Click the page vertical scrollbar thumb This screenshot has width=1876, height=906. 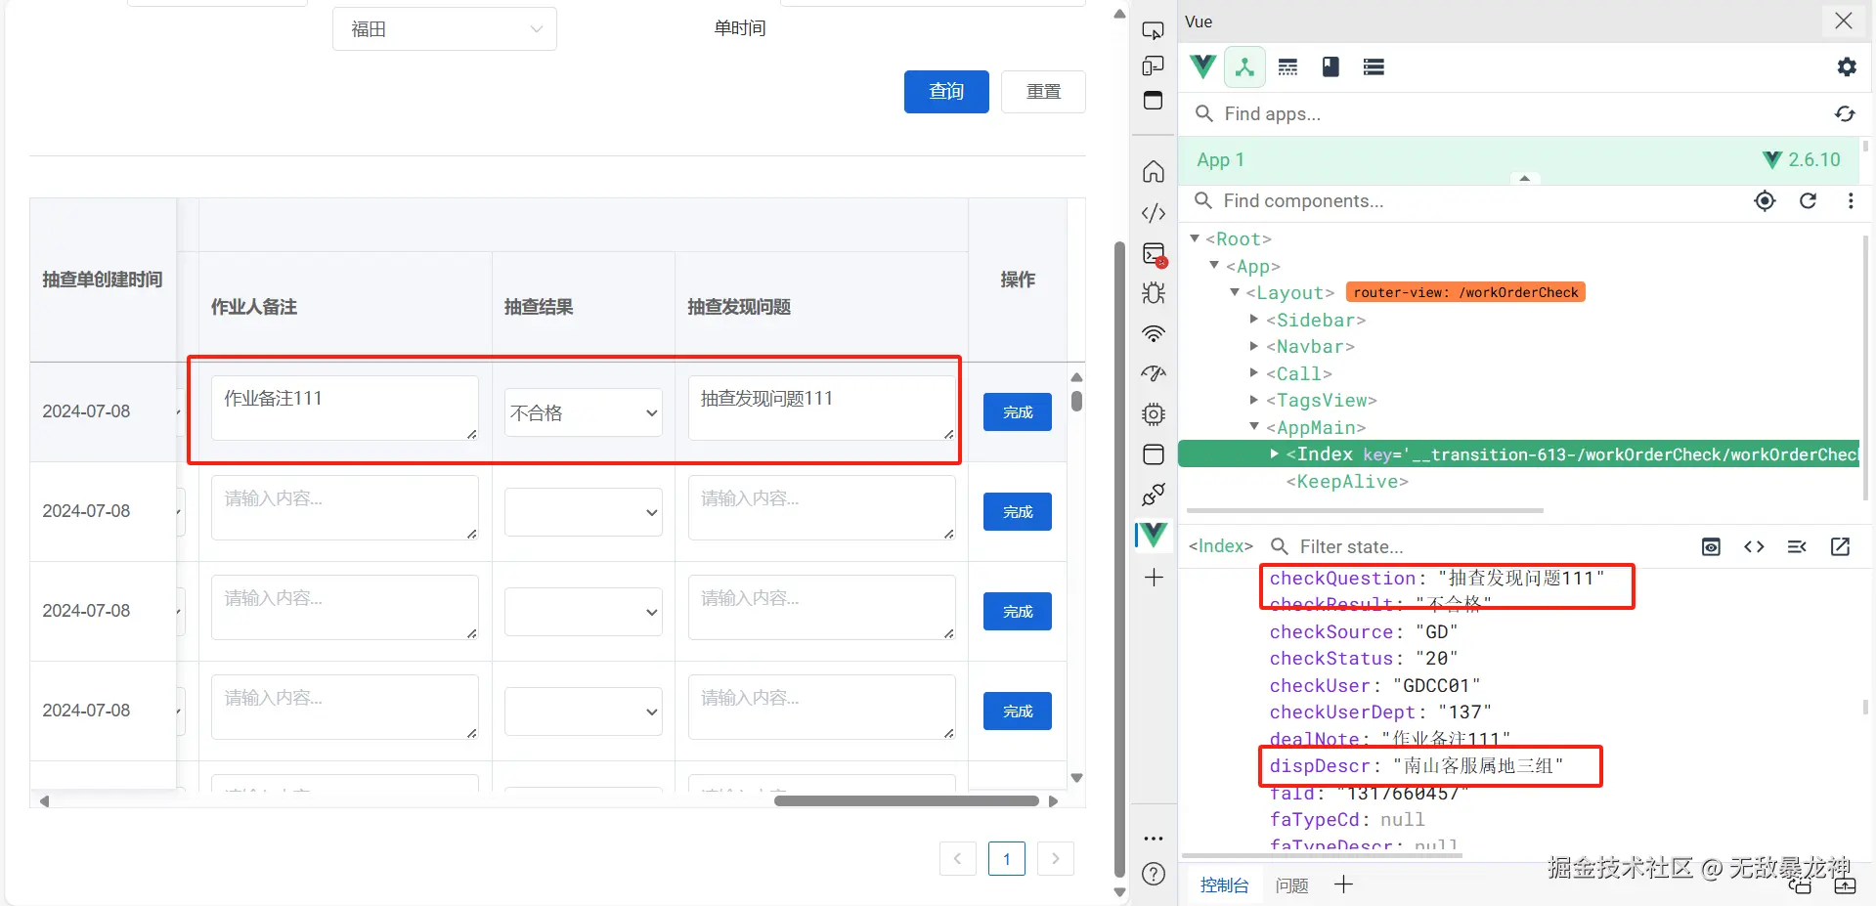1120,559
